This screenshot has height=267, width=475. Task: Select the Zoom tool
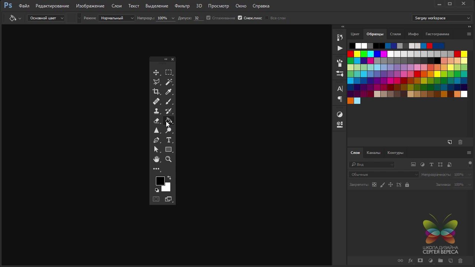pyautogui.click(x=168, y=159)
